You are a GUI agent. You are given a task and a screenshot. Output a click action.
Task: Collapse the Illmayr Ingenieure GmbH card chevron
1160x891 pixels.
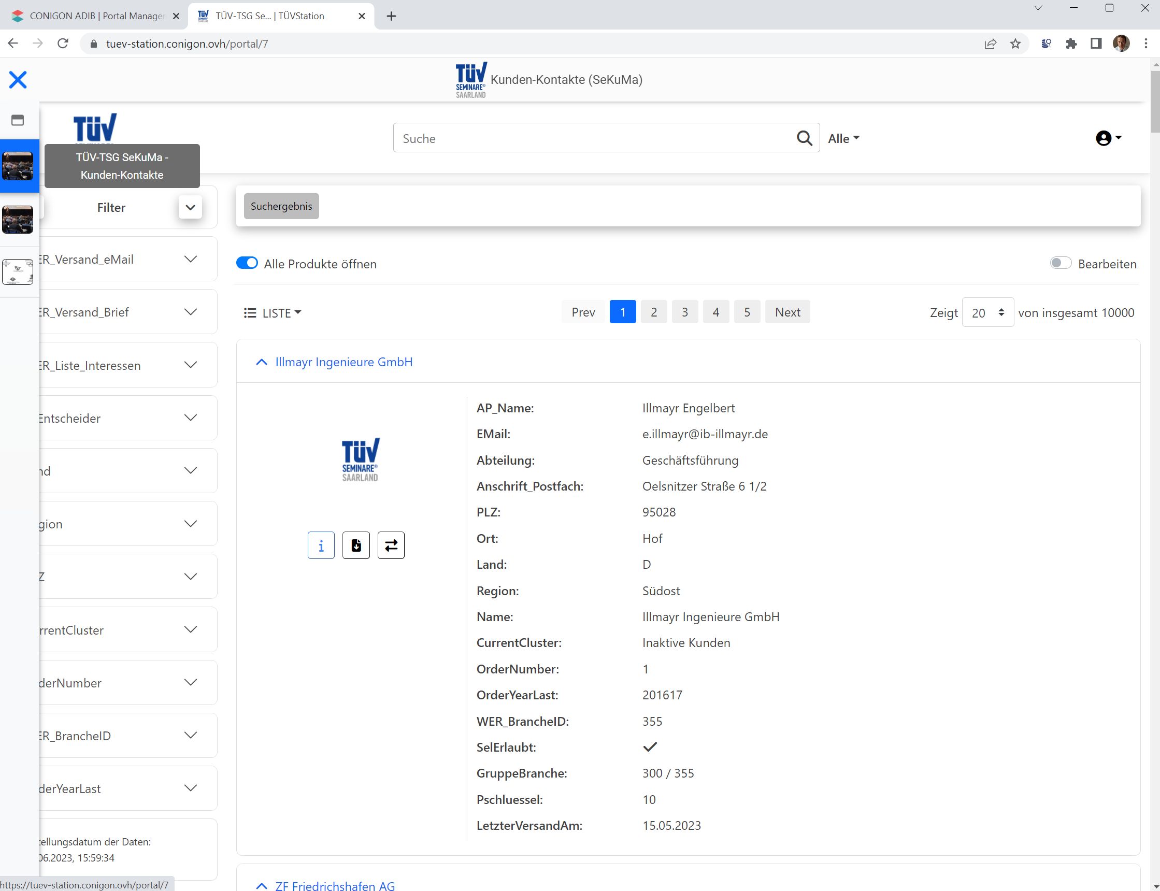tap(262, 362)
